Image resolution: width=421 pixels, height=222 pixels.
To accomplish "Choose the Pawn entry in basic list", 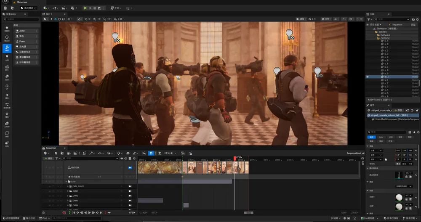I will (26, 41).
